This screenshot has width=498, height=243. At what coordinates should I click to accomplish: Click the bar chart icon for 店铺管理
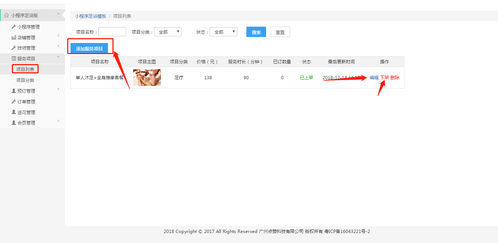(14, 37)
